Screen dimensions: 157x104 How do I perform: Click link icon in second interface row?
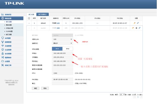click(140, 28)
